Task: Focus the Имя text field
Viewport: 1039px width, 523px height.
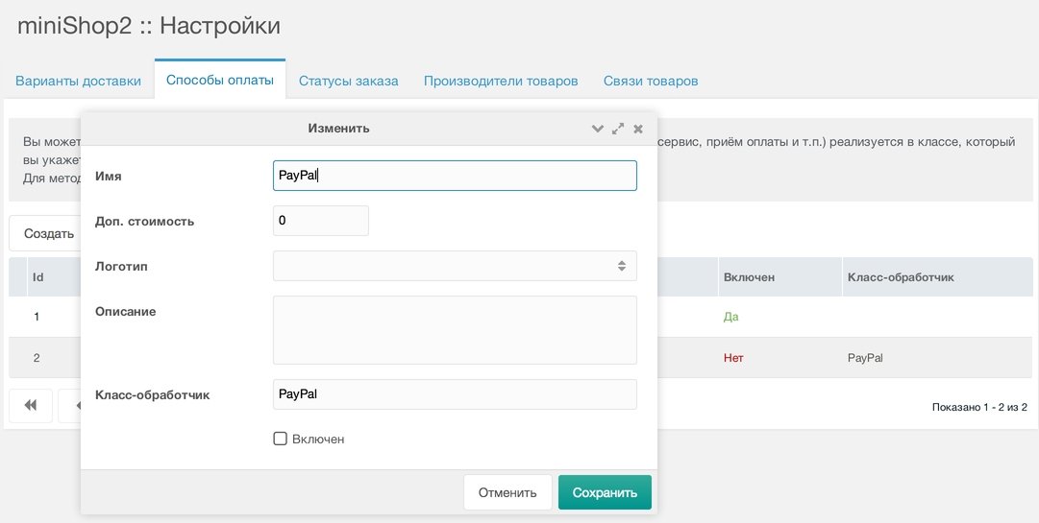Action: (x=455, y=176)
